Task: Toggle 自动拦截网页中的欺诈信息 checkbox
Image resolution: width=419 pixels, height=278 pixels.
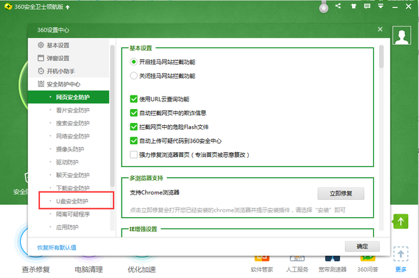Action: tap(134, 113)
